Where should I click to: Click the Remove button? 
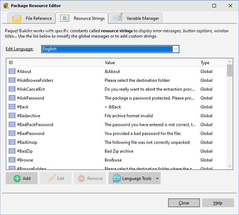90,178
